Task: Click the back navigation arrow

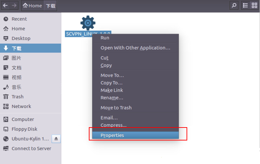Action: (x=5, y=5)
